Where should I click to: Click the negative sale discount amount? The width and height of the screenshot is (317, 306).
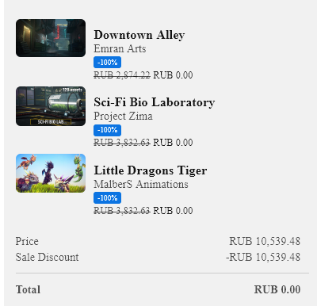[x=263, y=257]
